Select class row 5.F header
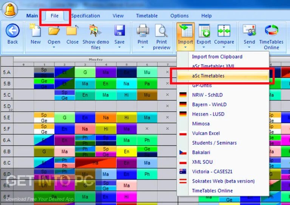The height and width of the screenshot is (205, 290). click(7, 129)
